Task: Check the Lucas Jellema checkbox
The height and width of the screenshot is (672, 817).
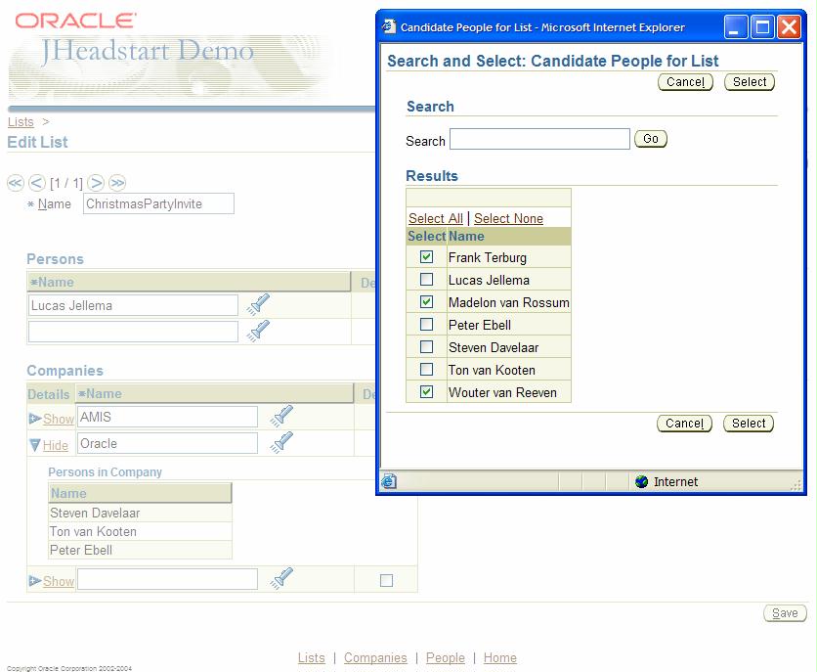Action: point(426,280)
